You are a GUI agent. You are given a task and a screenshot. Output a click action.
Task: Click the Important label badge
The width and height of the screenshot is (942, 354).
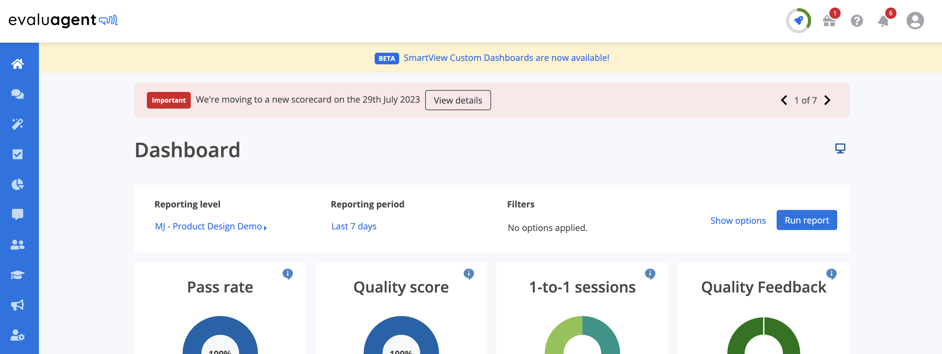[169, 100]
